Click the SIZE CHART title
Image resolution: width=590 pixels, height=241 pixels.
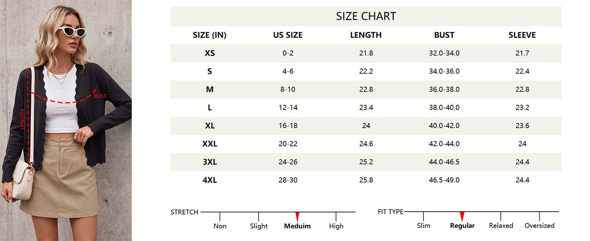[x=366, y=16]
